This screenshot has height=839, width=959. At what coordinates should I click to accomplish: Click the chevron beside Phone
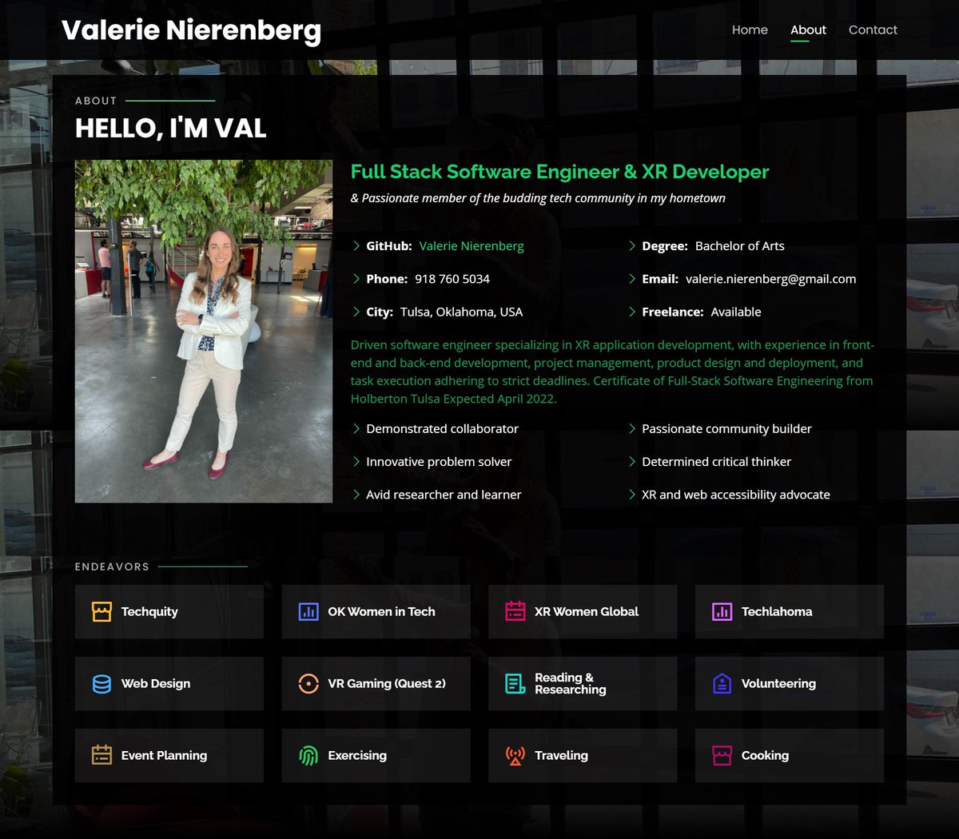(356, 279)
